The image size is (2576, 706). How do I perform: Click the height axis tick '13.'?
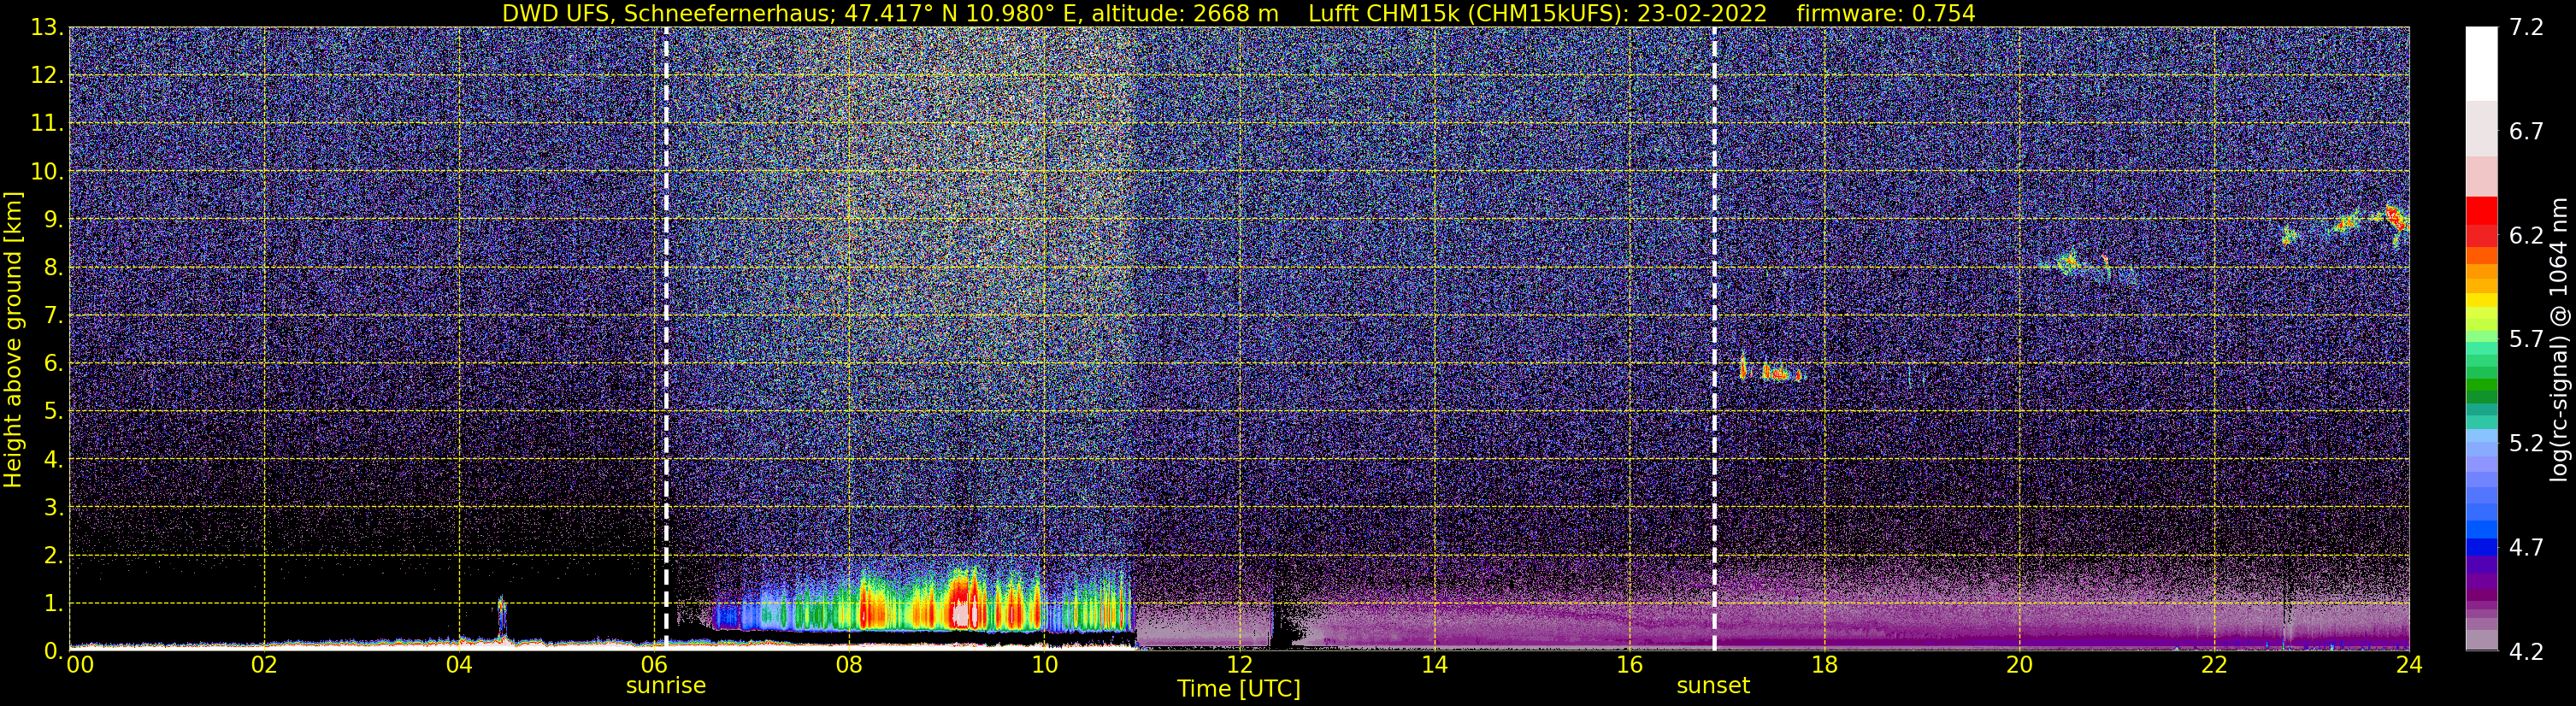pos(47,28)
